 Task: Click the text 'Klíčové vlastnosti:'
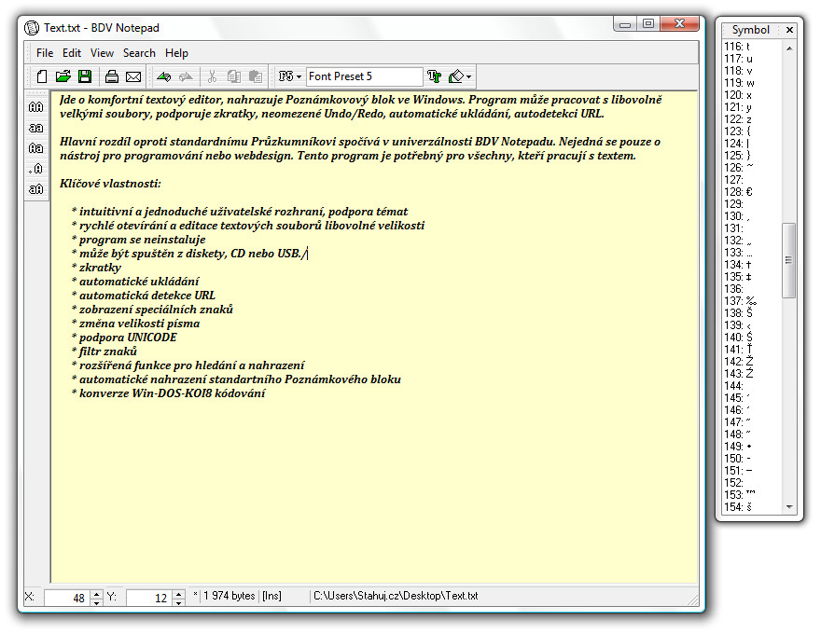point(110,184)
